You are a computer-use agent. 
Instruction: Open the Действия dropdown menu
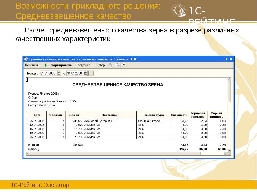32,65
